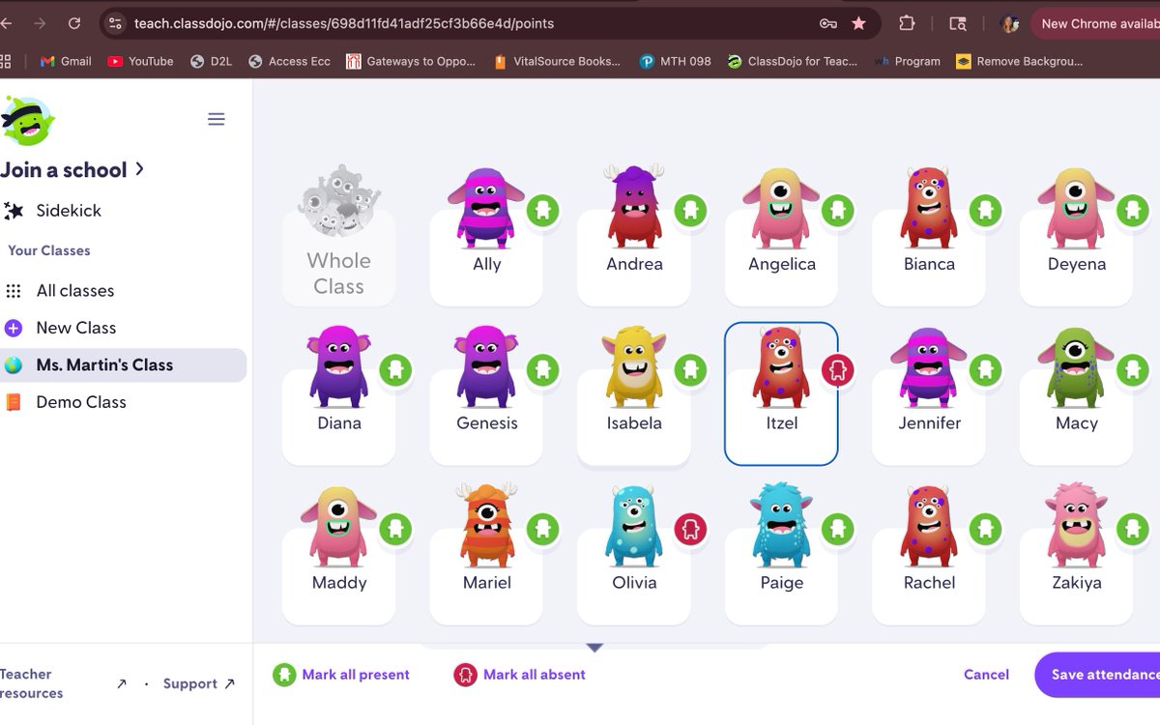Toggle Maddy's attendance badge

[x=395, y=530]
